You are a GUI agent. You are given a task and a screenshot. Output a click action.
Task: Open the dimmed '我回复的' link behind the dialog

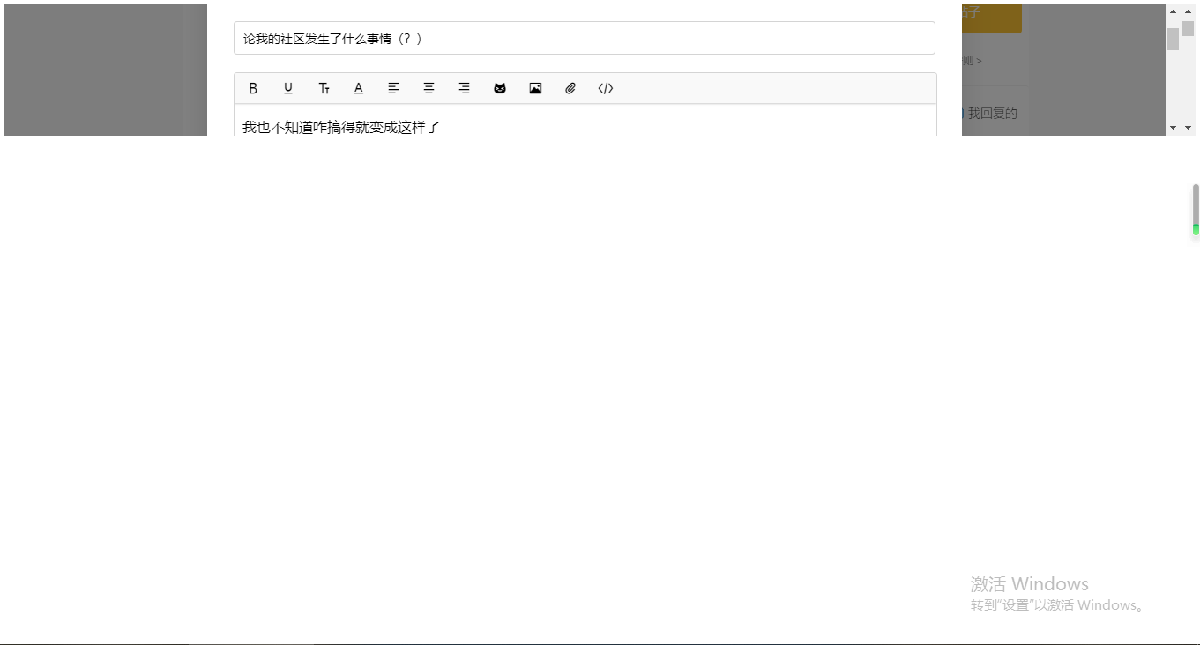[x=993, y=113]
